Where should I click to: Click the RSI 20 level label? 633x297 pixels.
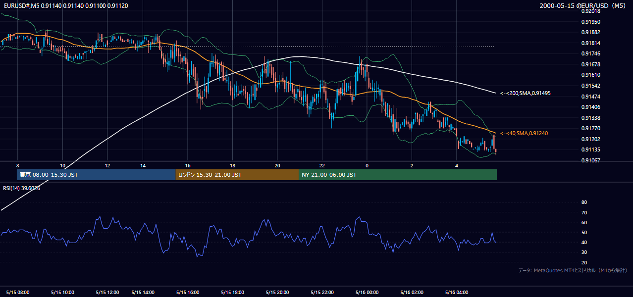point(584,262)
